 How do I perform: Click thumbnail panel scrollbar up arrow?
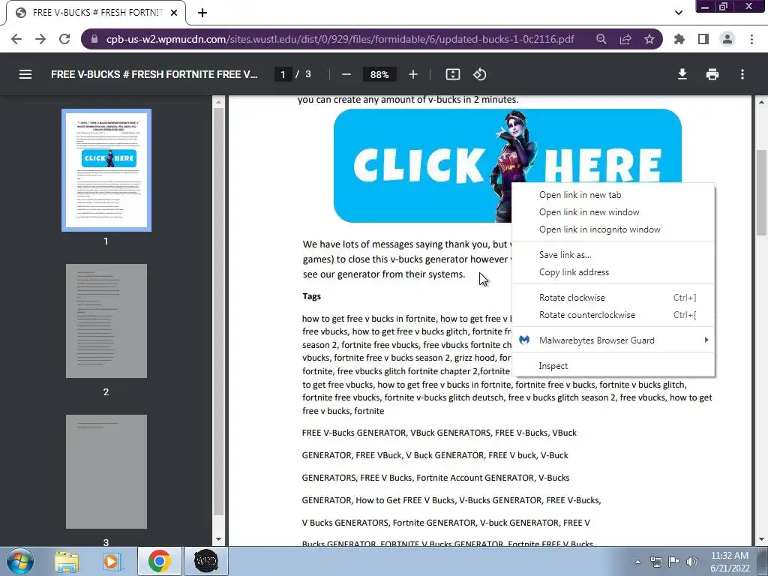click(218, 102)
